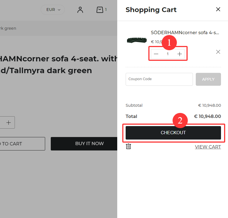Proceed with the CHECKOUT button

pos(173,133)
